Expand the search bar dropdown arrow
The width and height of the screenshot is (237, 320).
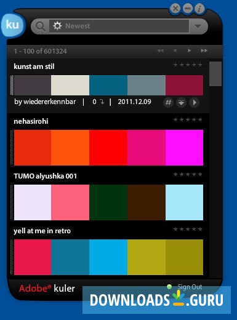(x=198, y=26)
